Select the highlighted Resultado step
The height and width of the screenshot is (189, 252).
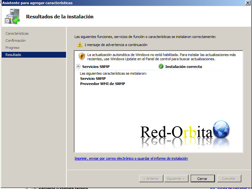tap(13, 55)
